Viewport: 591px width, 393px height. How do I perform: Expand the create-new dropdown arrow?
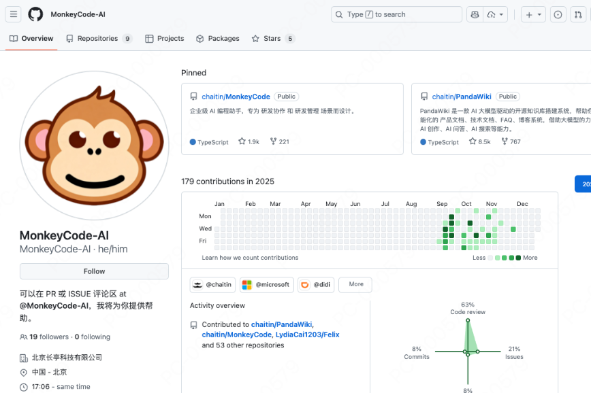click(x=539, y=14)
